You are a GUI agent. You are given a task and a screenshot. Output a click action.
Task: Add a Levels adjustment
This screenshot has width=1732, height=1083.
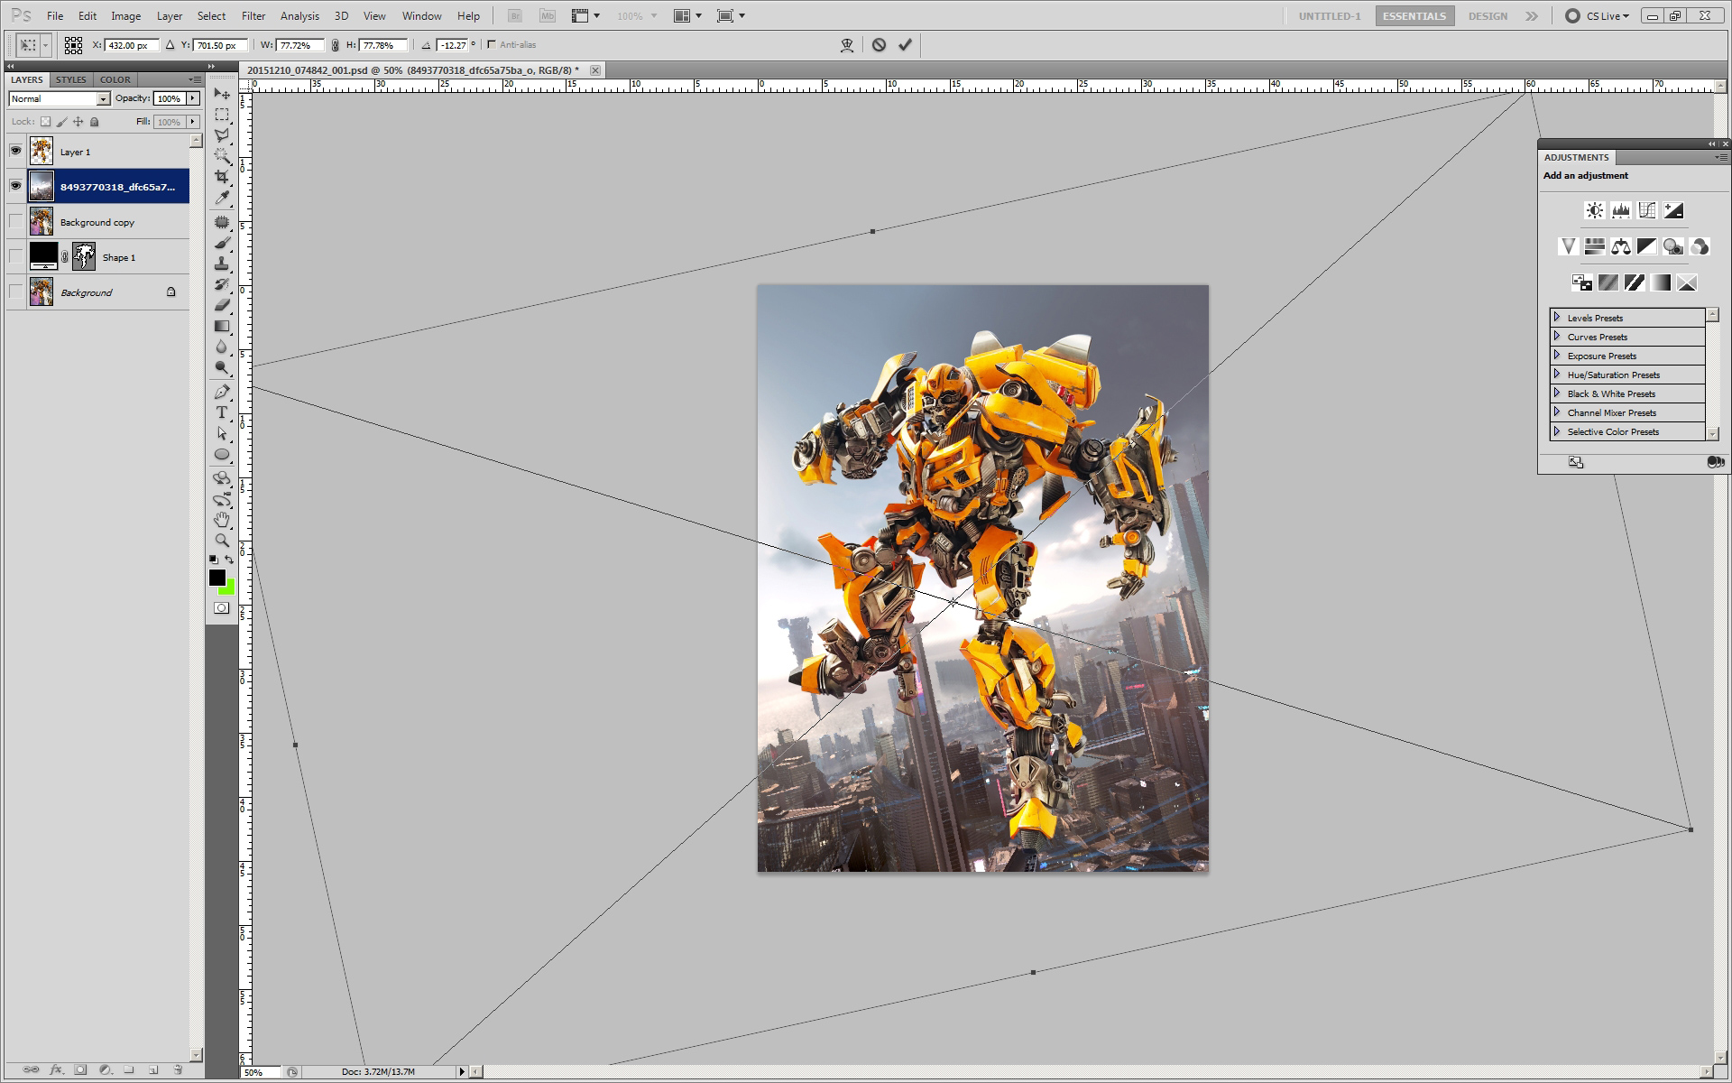tap(1621, 210)
